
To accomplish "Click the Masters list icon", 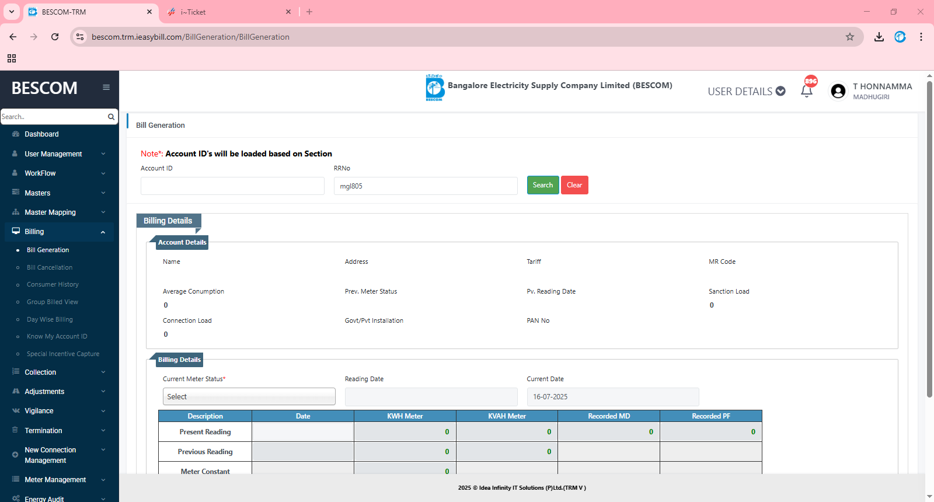I will click(x=16, y=192).
